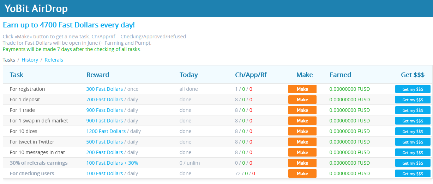Click the For checking users task name

tap(32, 173)
